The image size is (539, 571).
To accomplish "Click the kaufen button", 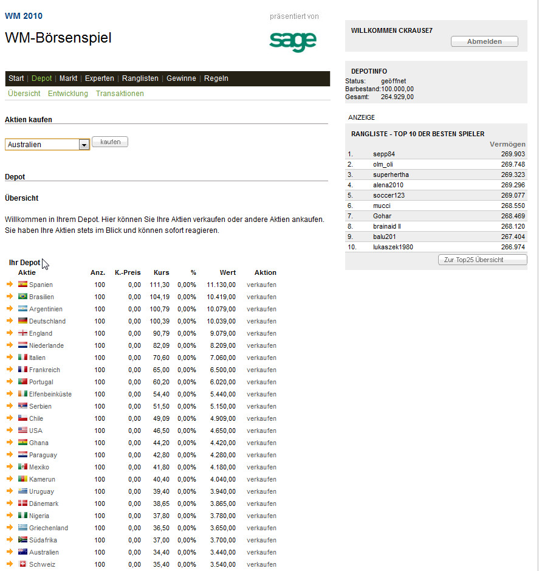I will pyautogui.click(x=110, y=142).
